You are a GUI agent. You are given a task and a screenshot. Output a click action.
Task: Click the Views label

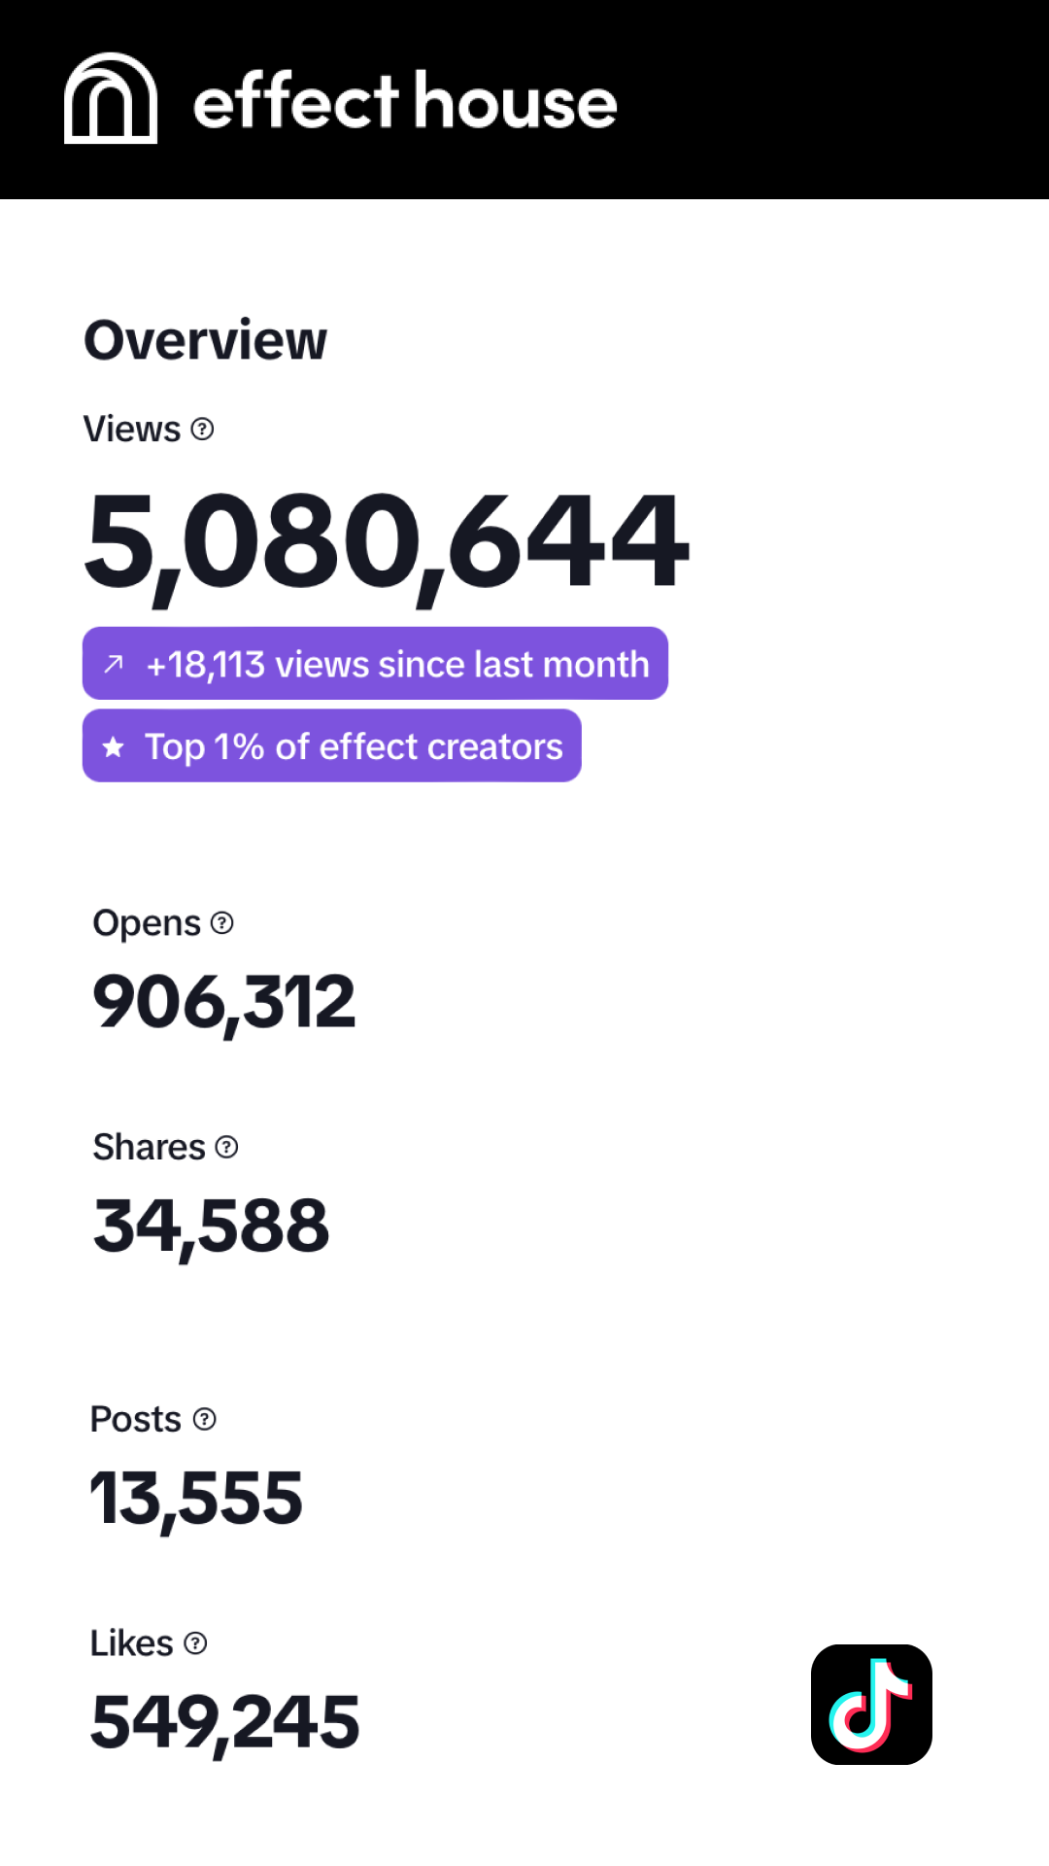click(132, 429)
